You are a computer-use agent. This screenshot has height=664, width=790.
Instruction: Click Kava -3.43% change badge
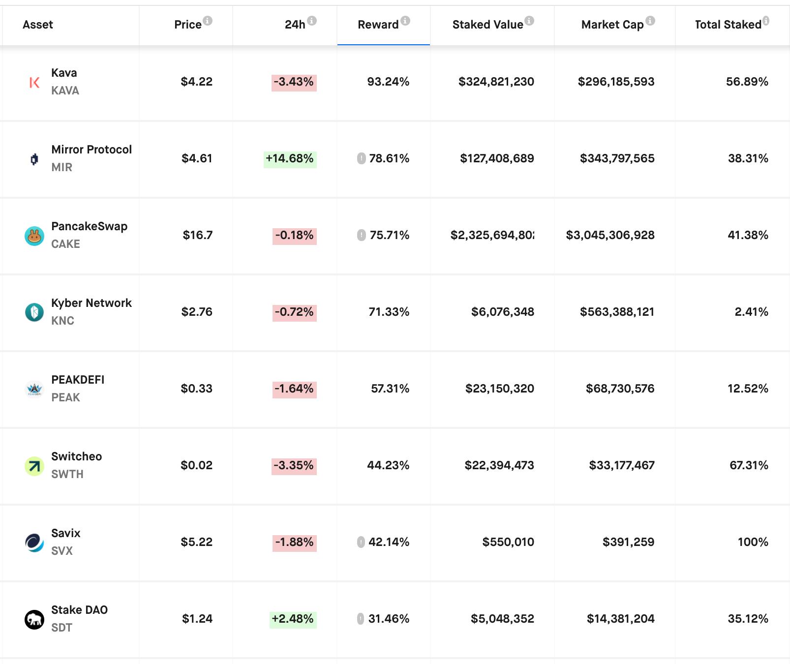click(x=294, y=82)
